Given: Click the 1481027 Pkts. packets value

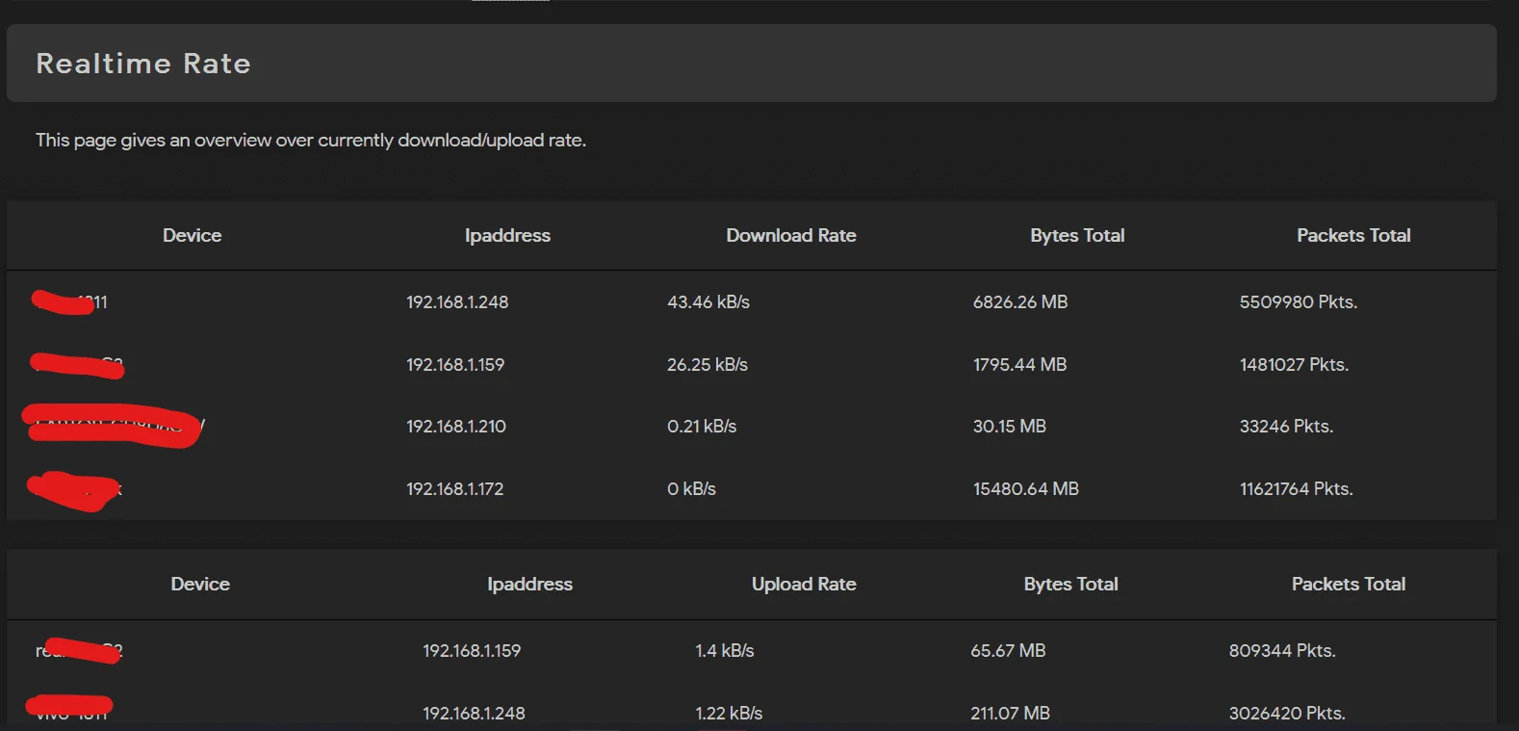Looking at the screenshot, I should click(1295, 365).
